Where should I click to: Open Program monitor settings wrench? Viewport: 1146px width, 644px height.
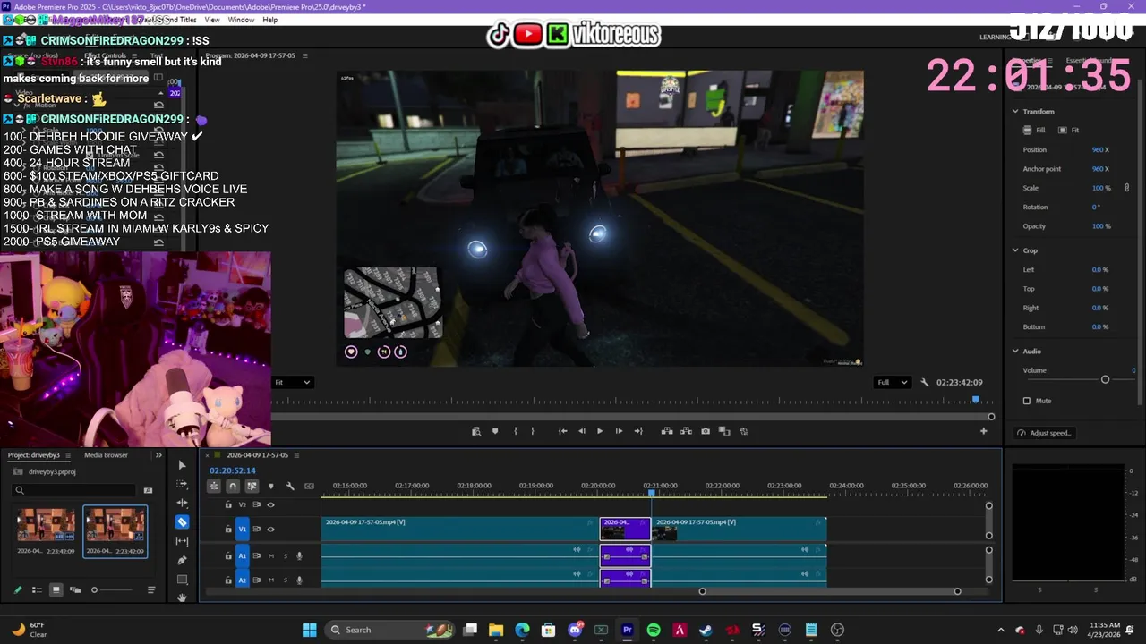point(925,382)
